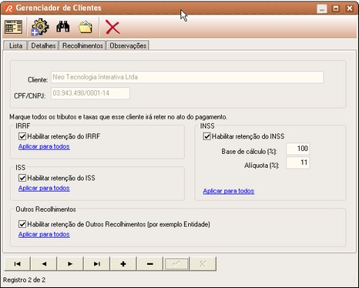Switch to the Lista tab
Screen dimensions: 359x288
pos(15,45)
